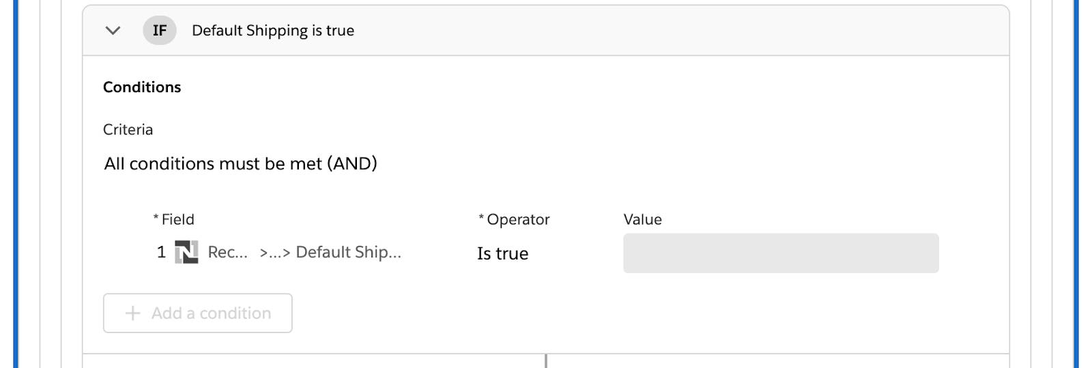The image size is (1092, 368).
Task: Click the Conditions heading
Action: click(142, 87)
